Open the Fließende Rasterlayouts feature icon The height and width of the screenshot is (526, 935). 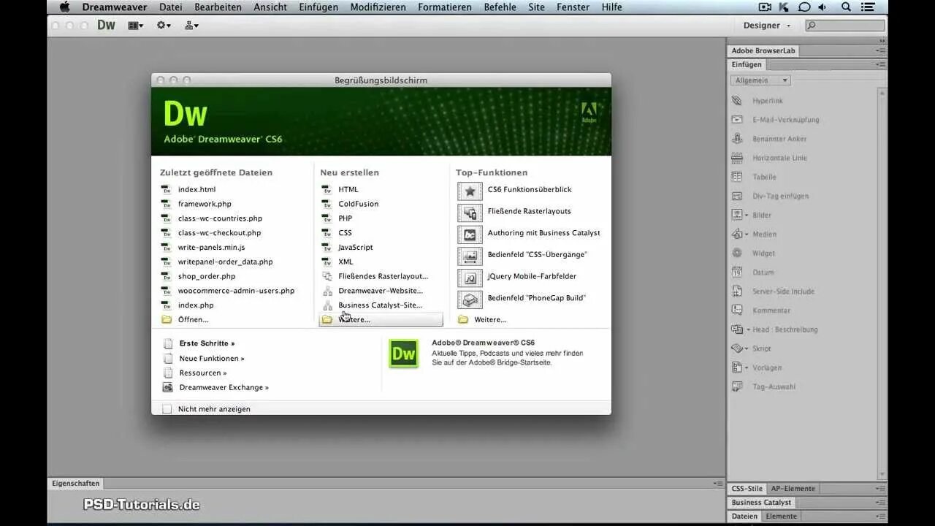click(x=470, y=213)
